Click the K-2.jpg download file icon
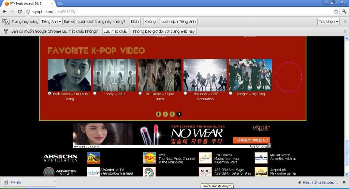Screen dimensions: 349x189 pyautogui.click(x=6, y=182)
